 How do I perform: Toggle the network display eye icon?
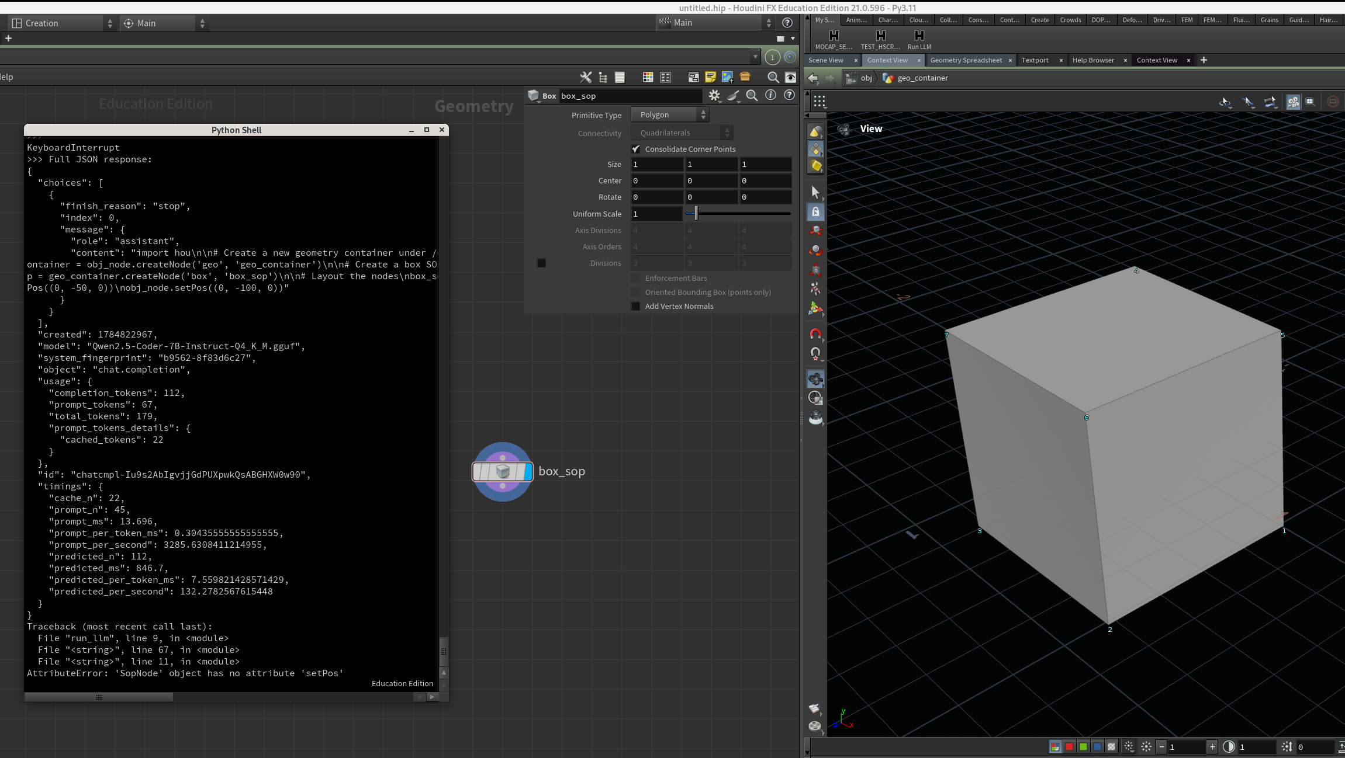tap(790, 77)
